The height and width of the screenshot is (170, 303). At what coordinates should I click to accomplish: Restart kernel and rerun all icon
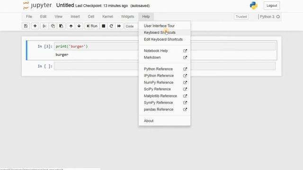(119, 26)
